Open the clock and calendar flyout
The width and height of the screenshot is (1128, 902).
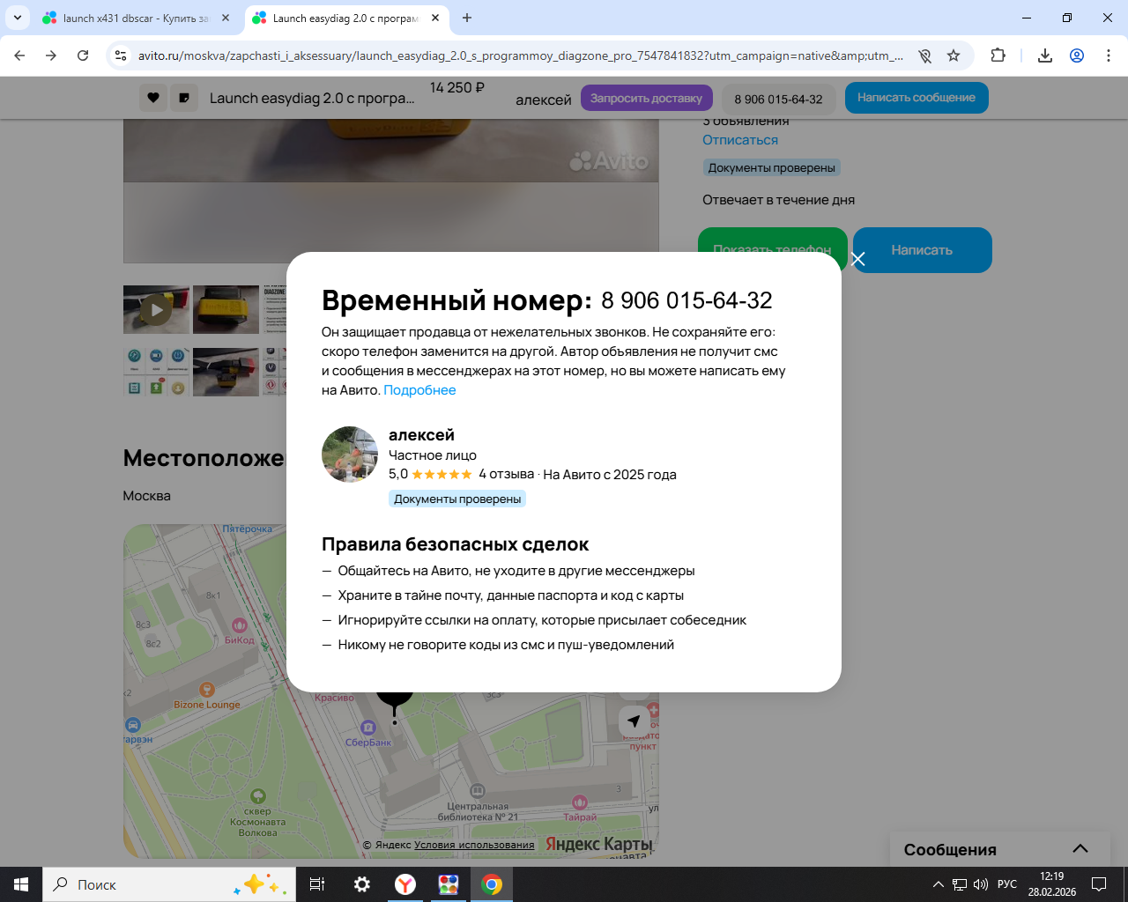1052,884
